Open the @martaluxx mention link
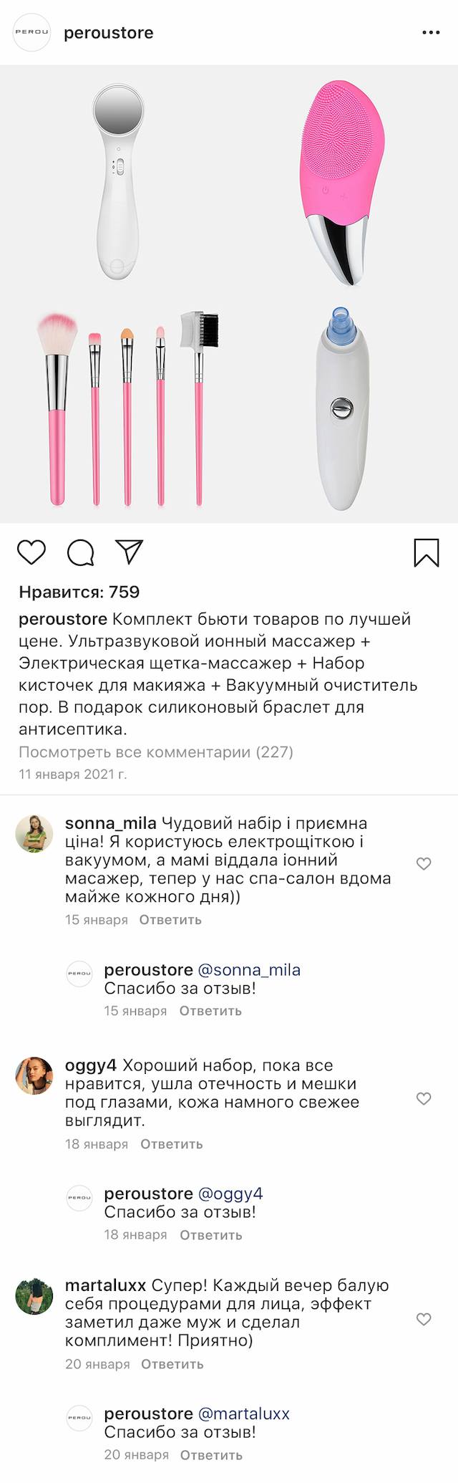This screenshot has height=1483, width=458. pyautogui.click(x=244, y=1414)
